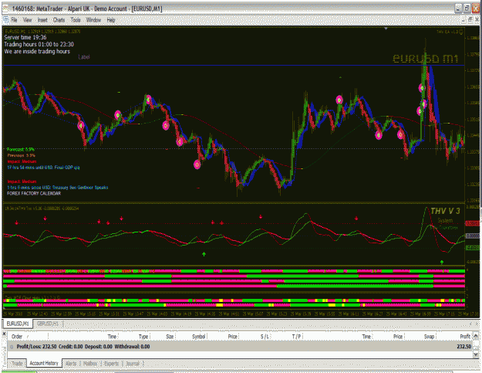Click the Swap column header
This screenshot has height=373, width=482.
[x=429, y=337]
